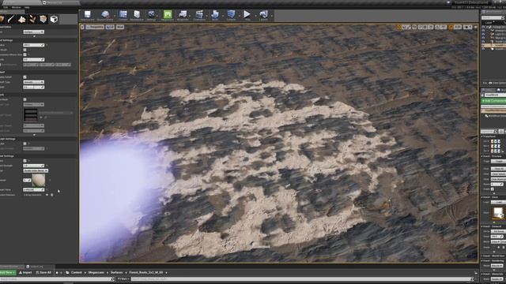Select Forest_Roots_2x2_M_00 breadcrumb
Viewport: 506px width, 284px height.
146,272
